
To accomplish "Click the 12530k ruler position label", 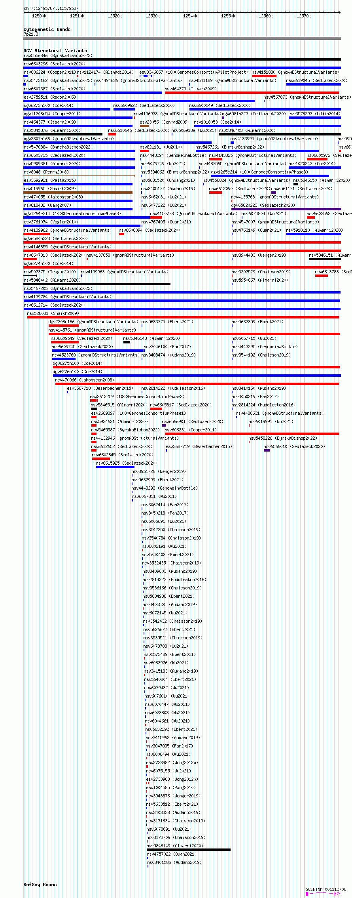I will pyautogui.click(x=153, y=16).
